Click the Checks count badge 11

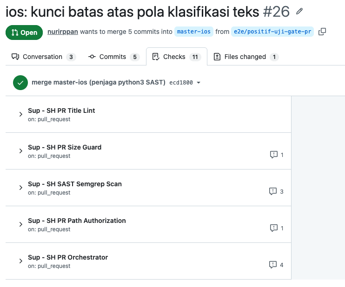(x=195, y=57)
